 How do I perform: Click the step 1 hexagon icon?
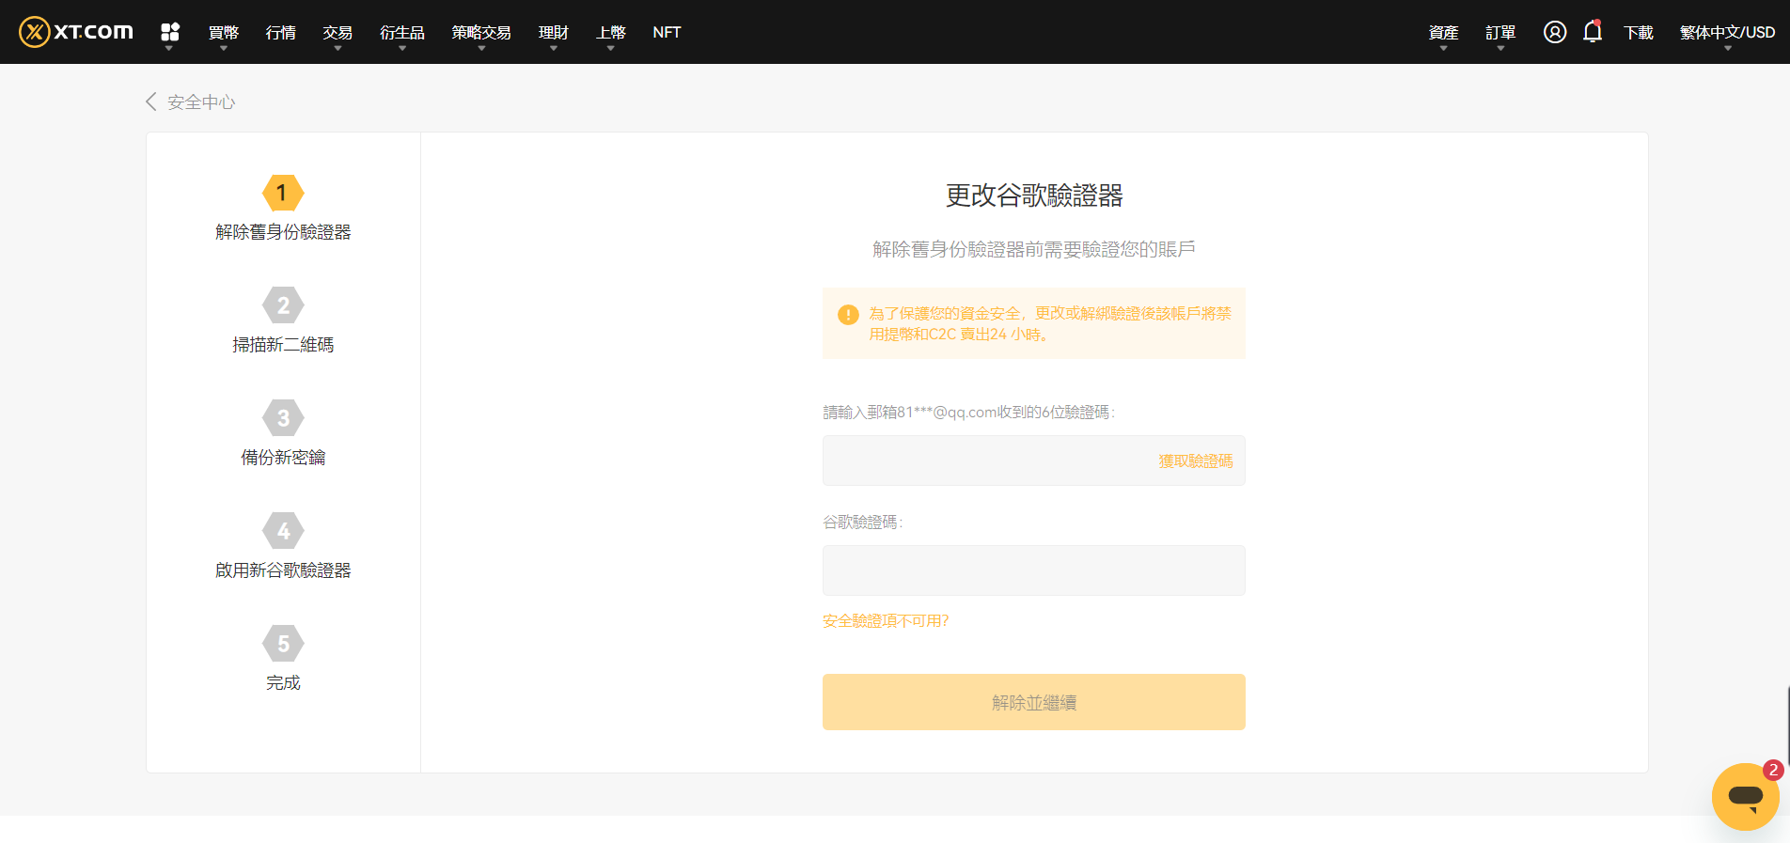point(283,193)
